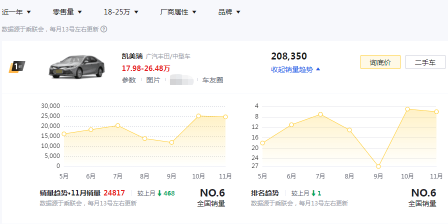Click NO.6 under the sales chart
The image size is (448, 224).
point(212,193)
